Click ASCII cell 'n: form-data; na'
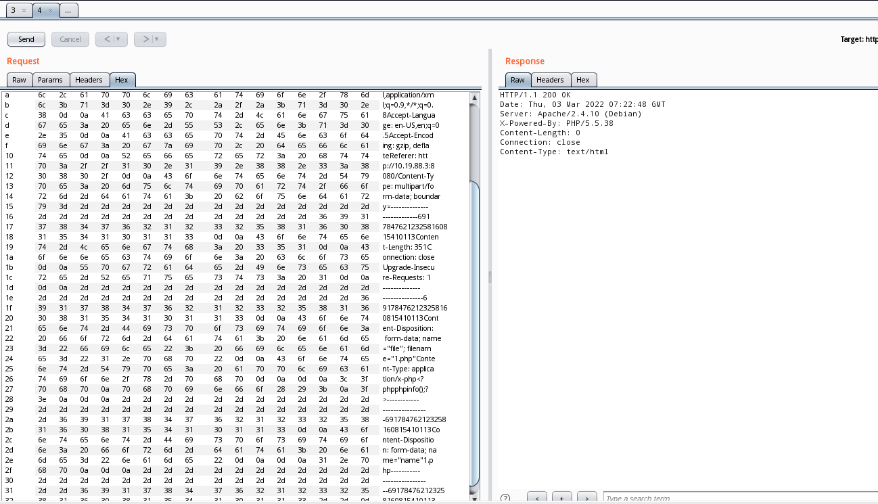The height and width of the screenshot is (504, 878). [409, 450]
